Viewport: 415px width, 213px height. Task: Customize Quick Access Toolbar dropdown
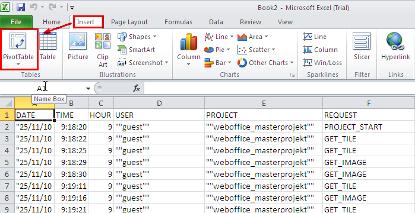coord(72,7)
